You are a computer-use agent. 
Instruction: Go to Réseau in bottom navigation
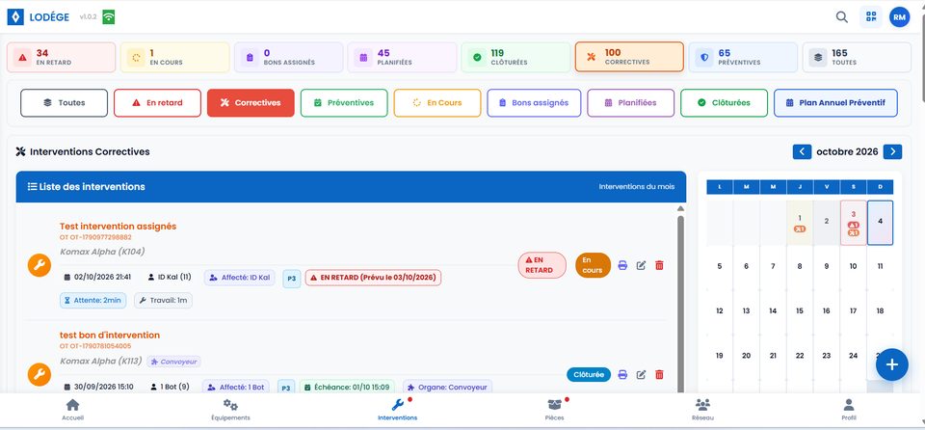click(702, 410)
